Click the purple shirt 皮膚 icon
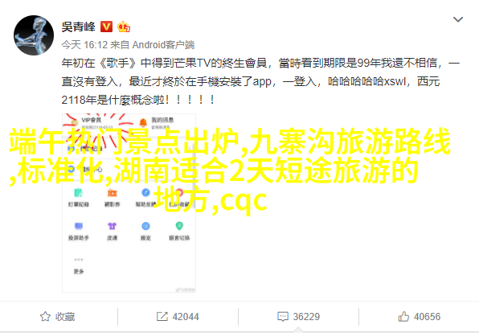 [112, 226]
